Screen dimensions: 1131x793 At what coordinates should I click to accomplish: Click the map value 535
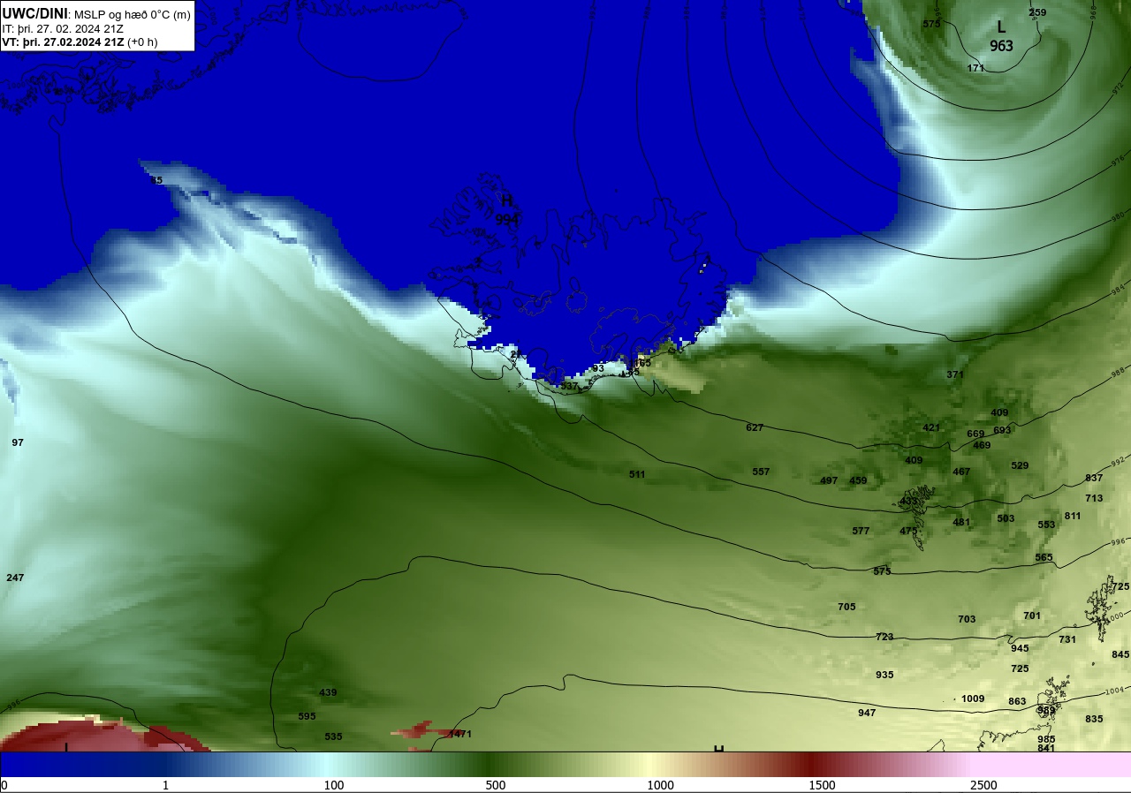(333, 736)
